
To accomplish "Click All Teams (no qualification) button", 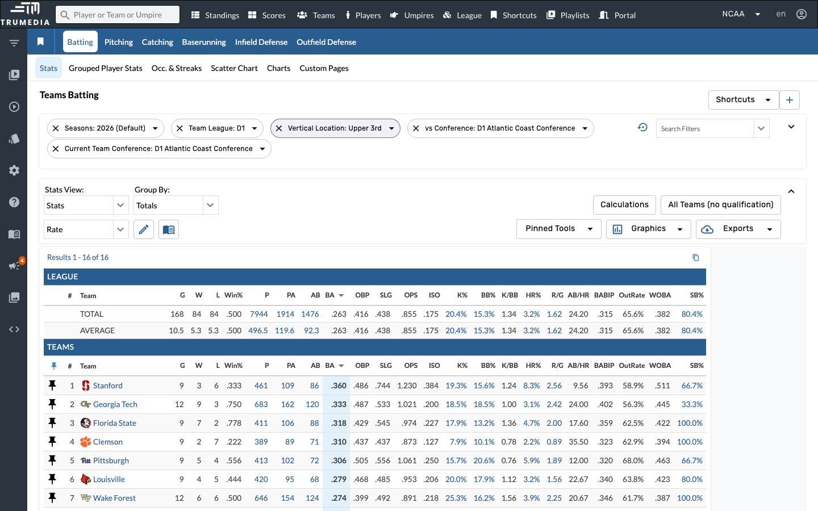I will 721,204.
